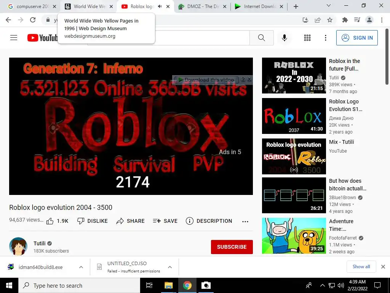This screenshot has width=390, height=293.
Task: Open the Adventure Time video thumbnail
Action: [294, 236]
